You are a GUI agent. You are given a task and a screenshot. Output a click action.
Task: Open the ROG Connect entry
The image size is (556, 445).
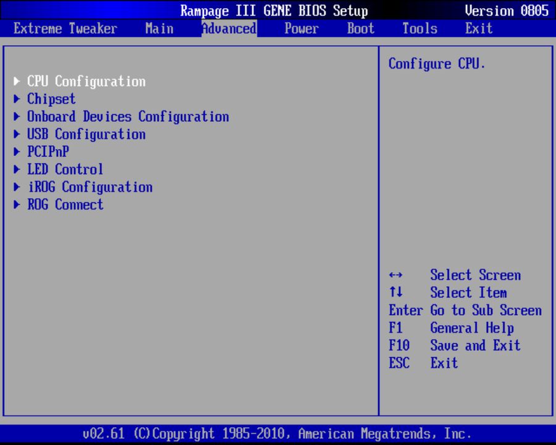click(x=65, y=205)
